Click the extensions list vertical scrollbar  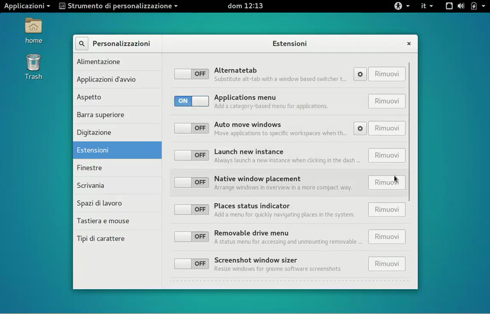[x=409, y=132]
